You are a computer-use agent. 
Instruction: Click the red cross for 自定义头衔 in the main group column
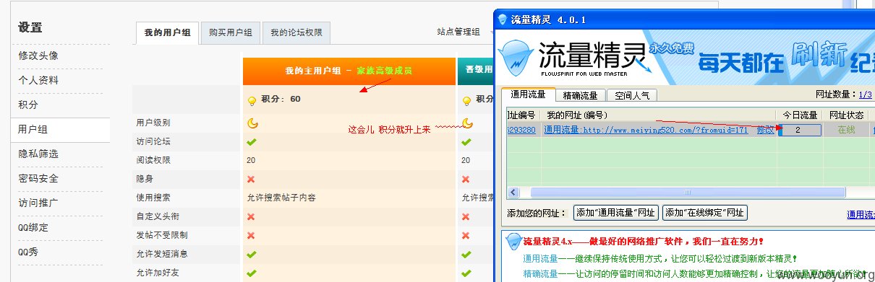pyautogui.click(x=251, y=216)
